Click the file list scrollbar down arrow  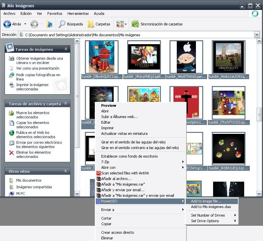click(259, 194)
